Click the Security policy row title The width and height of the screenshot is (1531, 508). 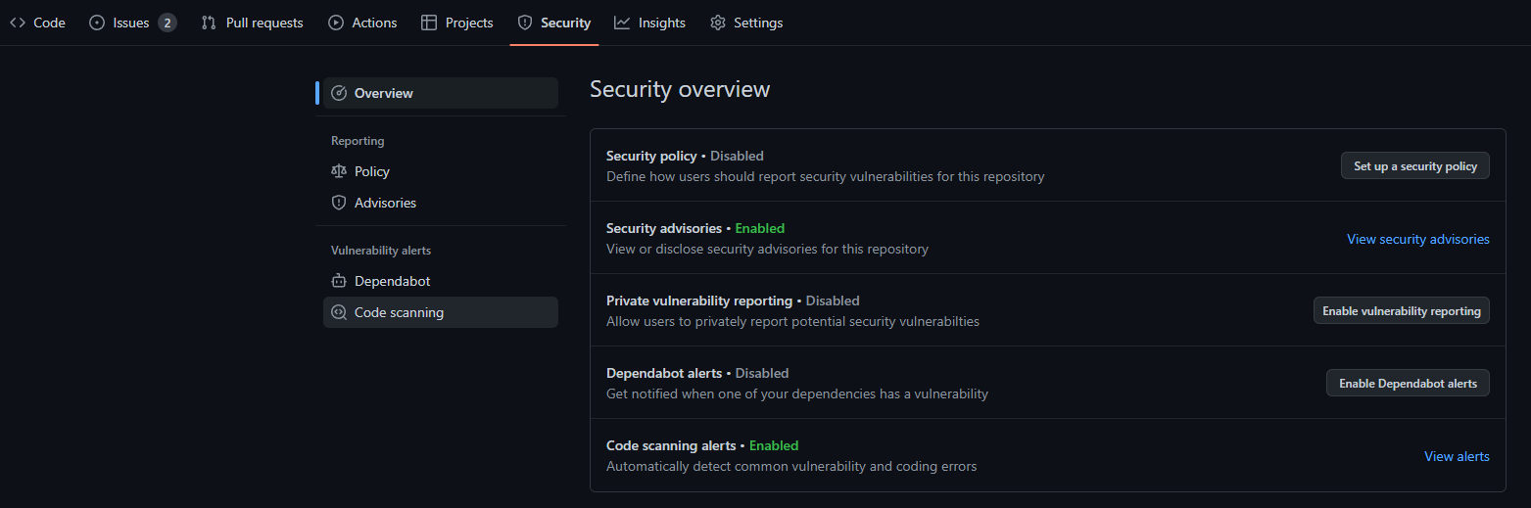[651, 156]
